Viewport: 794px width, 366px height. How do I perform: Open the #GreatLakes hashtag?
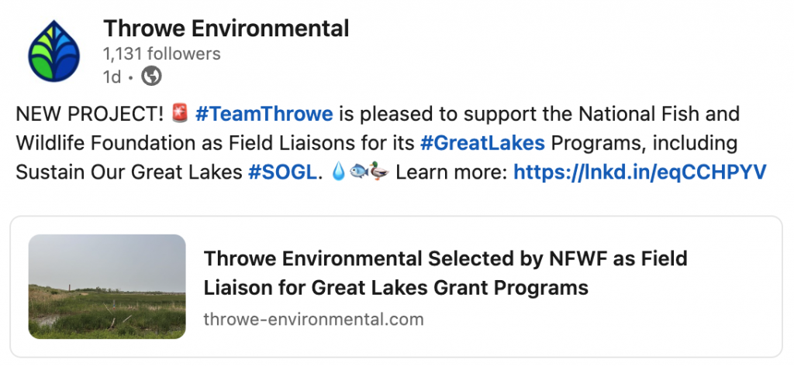coord(482,143)
